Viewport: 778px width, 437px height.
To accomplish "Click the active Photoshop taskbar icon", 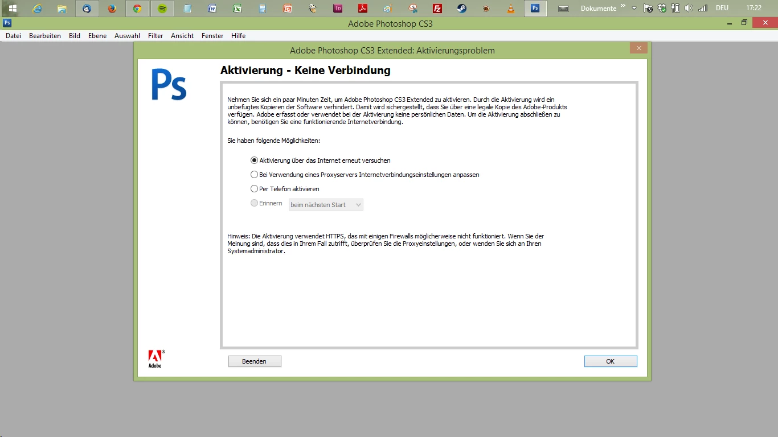I will 535,9.
